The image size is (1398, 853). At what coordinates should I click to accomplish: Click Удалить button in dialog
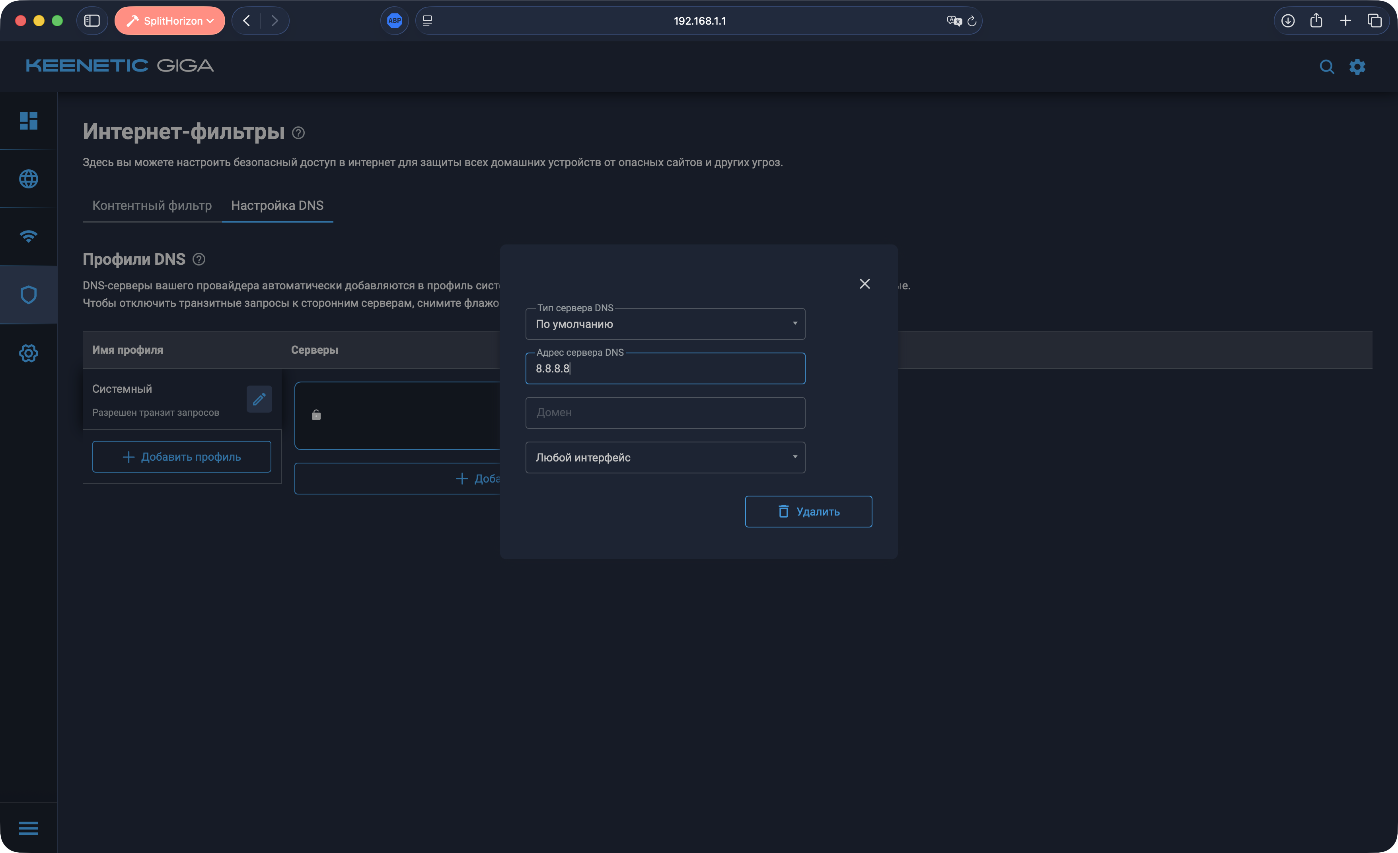coord(808,512)
